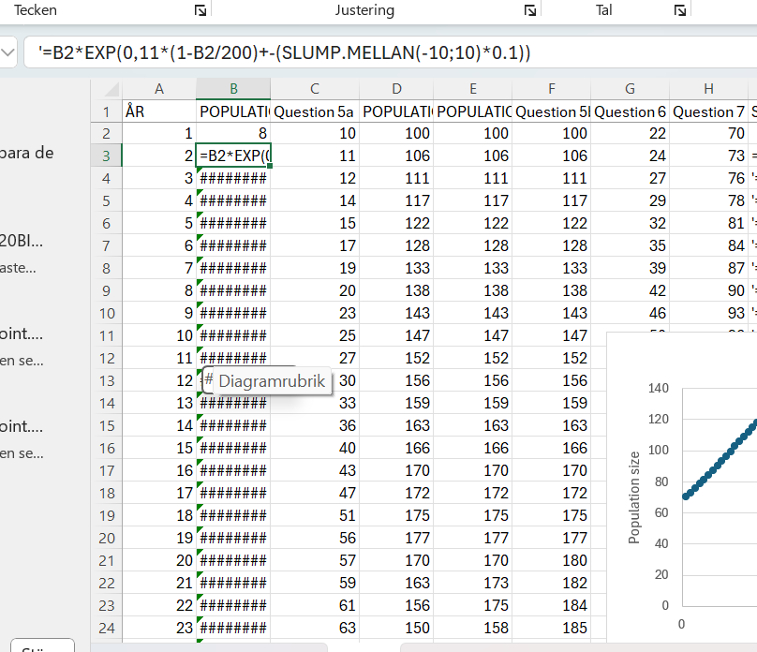Open the Tecken dialog launcher icon
The image size is (757, 652).
200,10
